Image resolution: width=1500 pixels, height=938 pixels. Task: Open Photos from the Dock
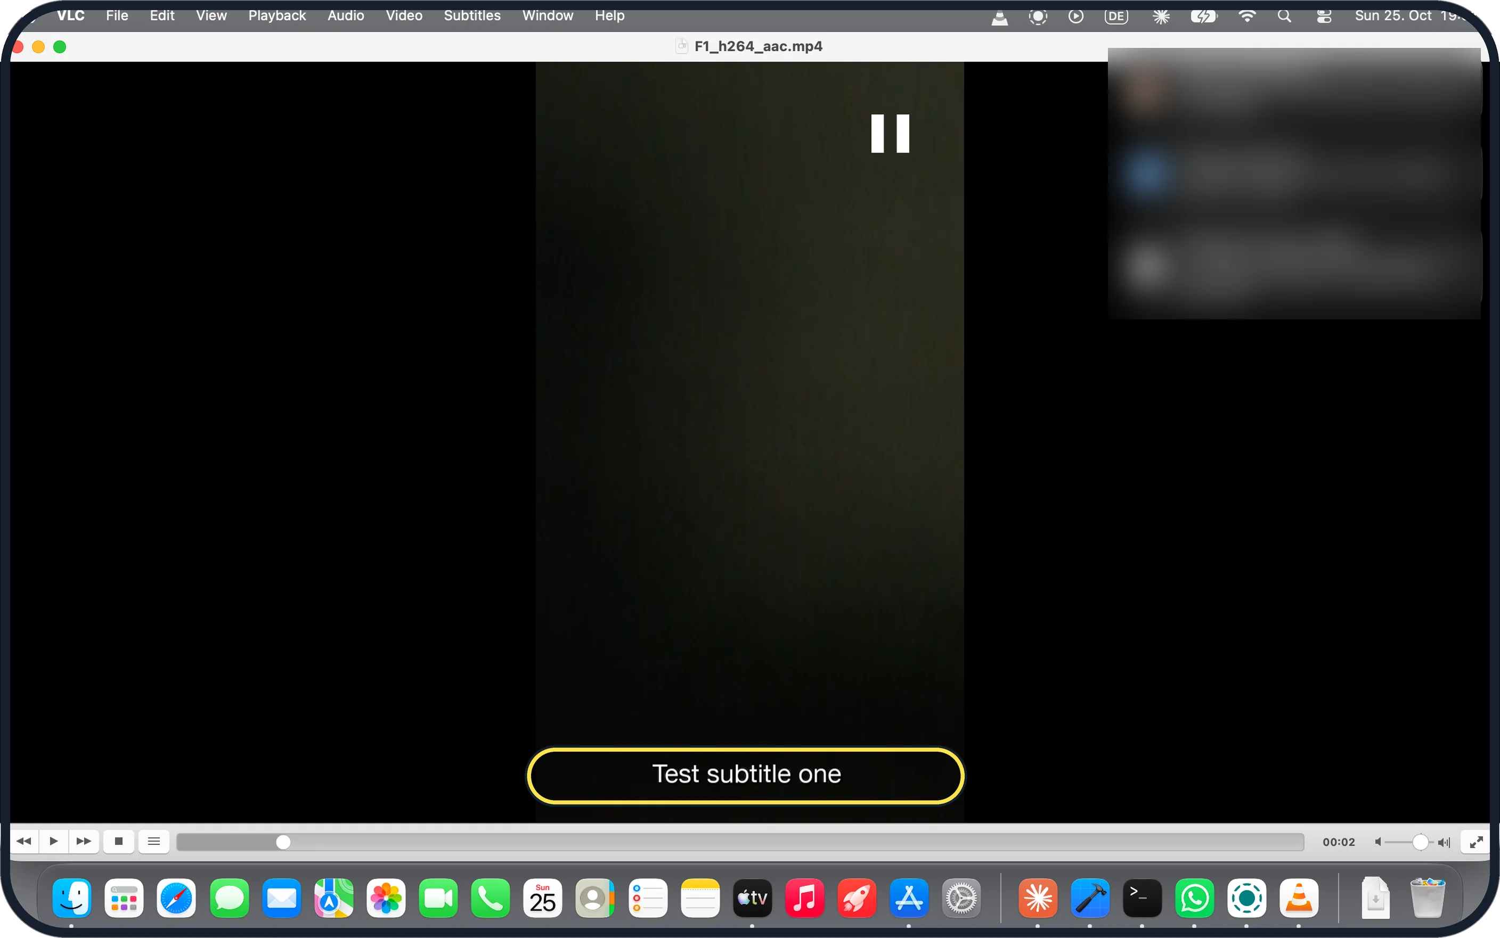click(386, 898)
